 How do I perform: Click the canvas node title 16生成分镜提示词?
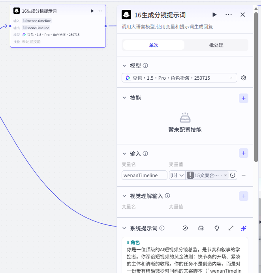point(39,11)
